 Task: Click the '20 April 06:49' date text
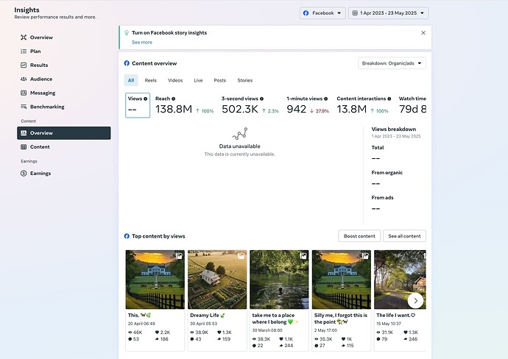pyautogui.click(x=141, y=324)
